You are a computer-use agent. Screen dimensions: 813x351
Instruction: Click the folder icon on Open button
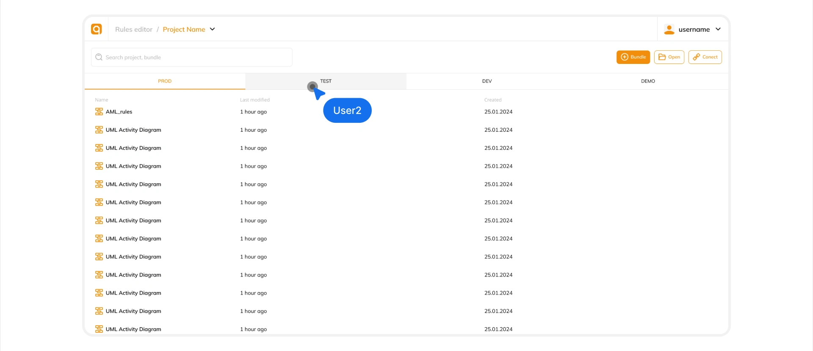tap(662, 57)
